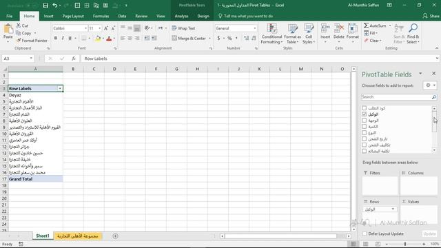This screenshot has height=248, width=441.
Task: Click Merge & Center
Action: (x=189, y=38)
